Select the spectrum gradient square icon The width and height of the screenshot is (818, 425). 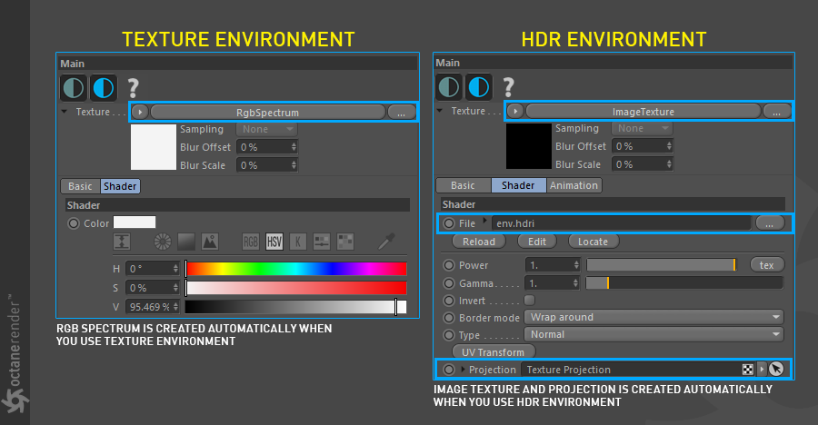click(186, 242)
